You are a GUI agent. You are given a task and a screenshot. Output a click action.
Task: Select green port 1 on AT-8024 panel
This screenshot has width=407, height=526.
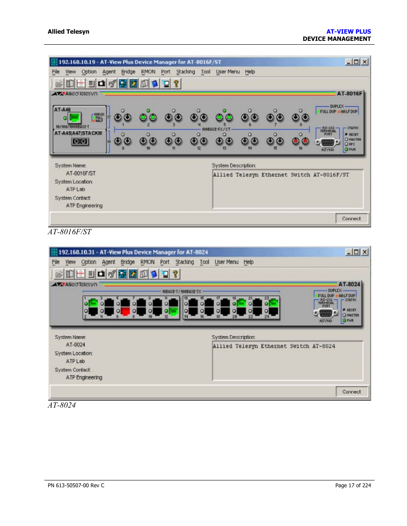tap(93, 303)
